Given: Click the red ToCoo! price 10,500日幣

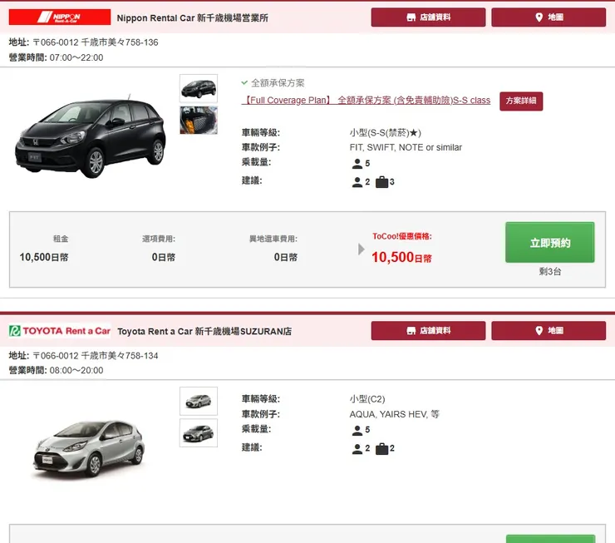Looking at the screenshot, I should (x=401, y=258).
